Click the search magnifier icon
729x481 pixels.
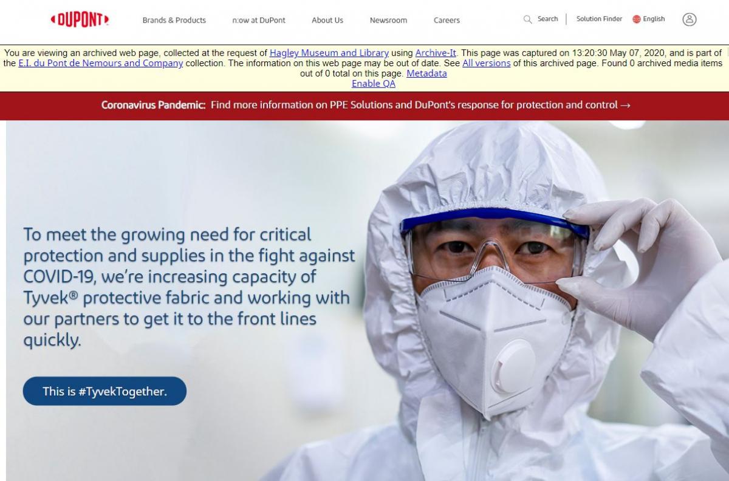(x=527, y=19)
